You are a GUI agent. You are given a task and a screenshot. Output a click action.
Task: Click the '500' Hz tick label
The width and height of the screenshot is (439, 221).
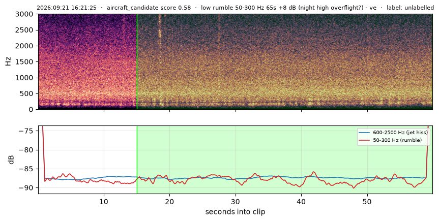tap(27, 93)
